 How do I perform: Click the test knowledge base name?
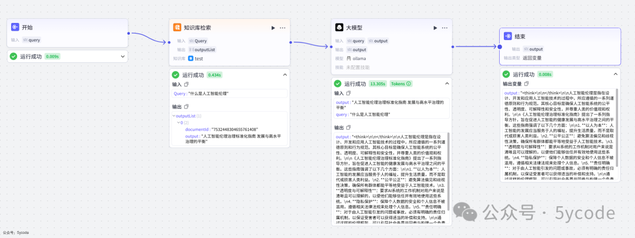pyautogui.click(x=199, y=59)
